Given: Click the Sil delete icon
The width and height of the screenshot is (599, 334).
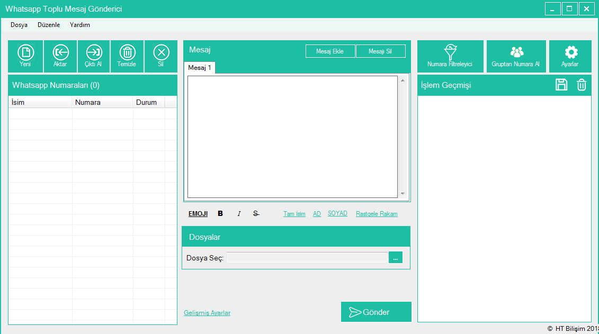Looking at the screenshot, I should [161, 56].
